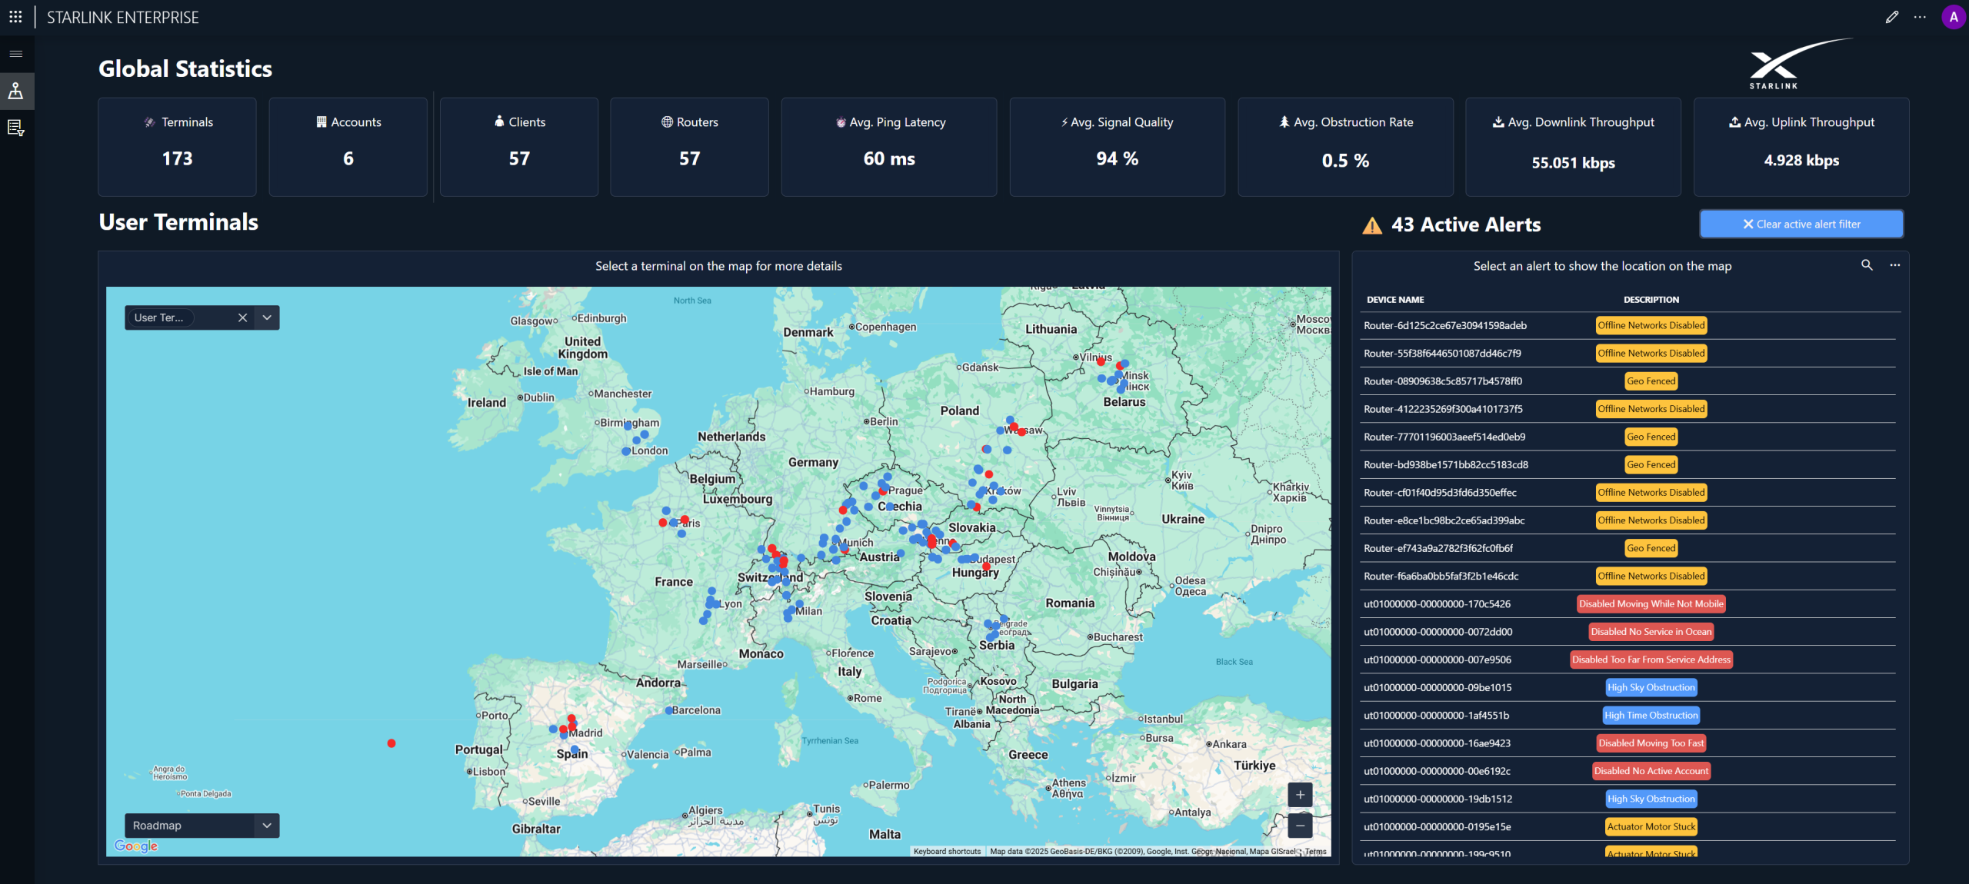
Task: Select alert row Router-6d125c2ce67e30941598adeb
Action: click(x=1629, y=326)
